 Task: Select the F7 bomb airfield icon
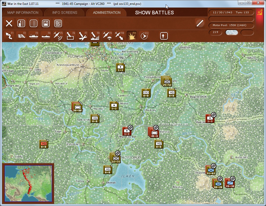(83, 36)
